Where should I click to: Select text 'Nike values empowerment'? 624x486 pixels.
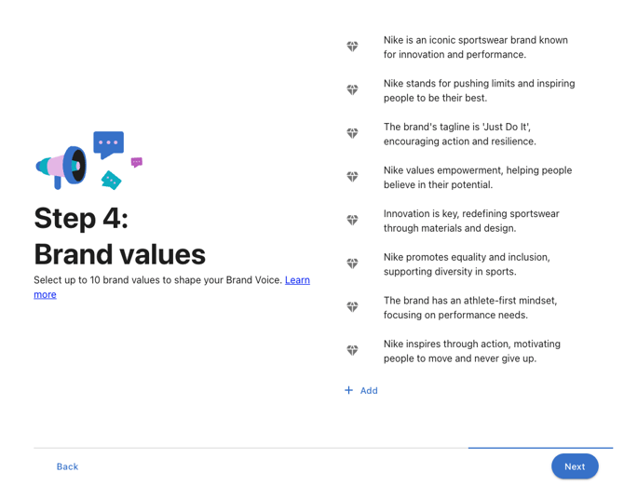[x=478, y=178]
